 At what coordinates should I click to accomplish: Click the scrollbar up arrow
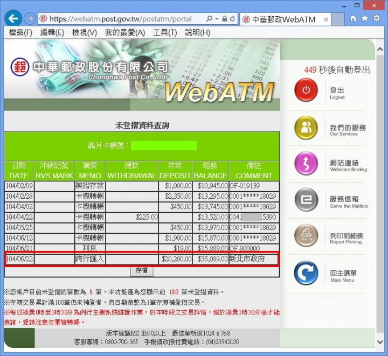(x=380, y=49)
